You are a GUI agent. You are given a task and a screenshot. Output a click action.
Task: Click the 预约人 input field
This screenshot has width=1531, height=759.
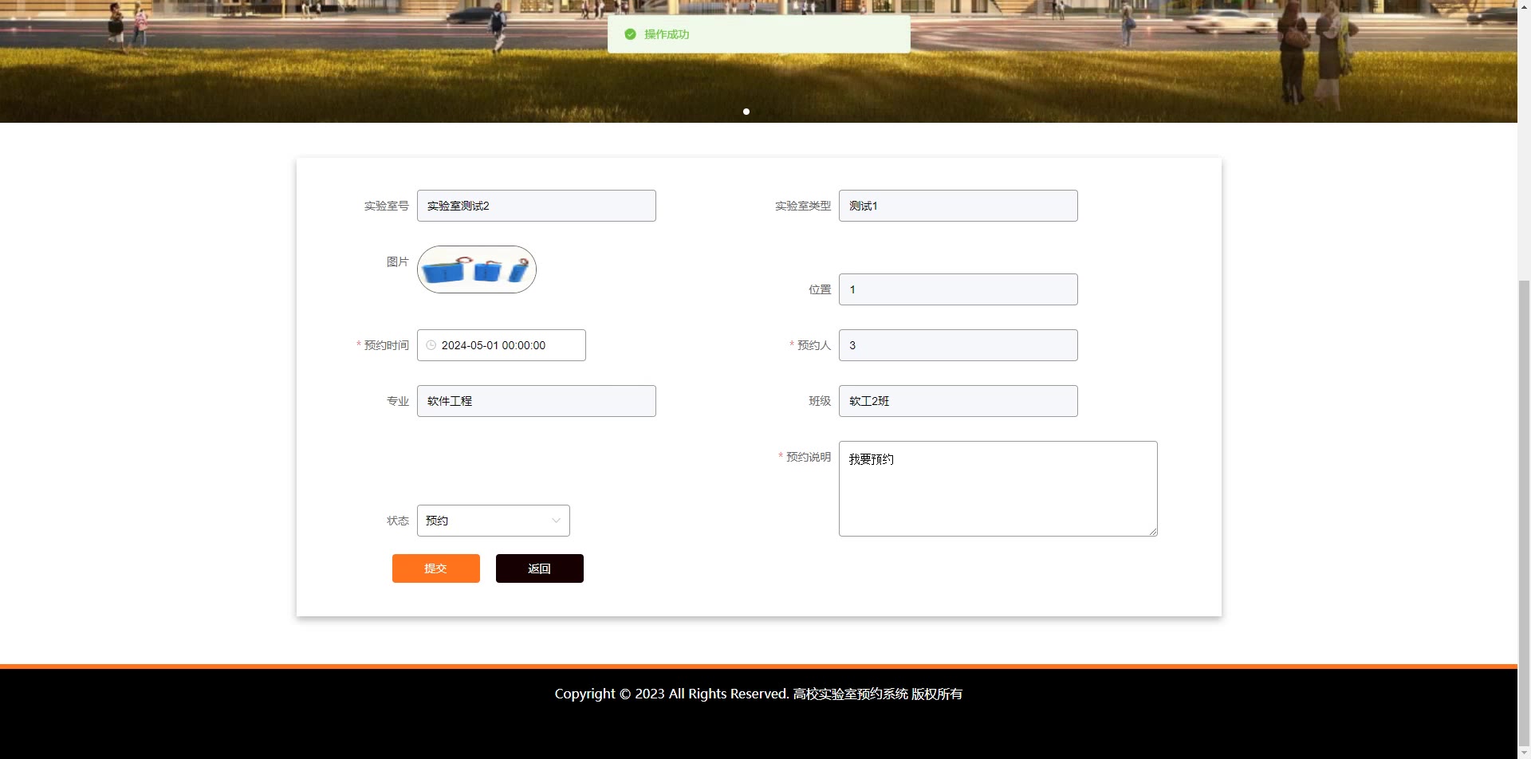click(x=958, y=345)
